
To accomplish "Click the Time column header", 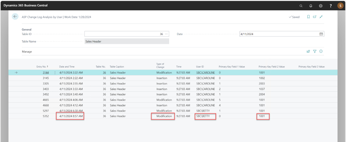I will pos(179,67).
